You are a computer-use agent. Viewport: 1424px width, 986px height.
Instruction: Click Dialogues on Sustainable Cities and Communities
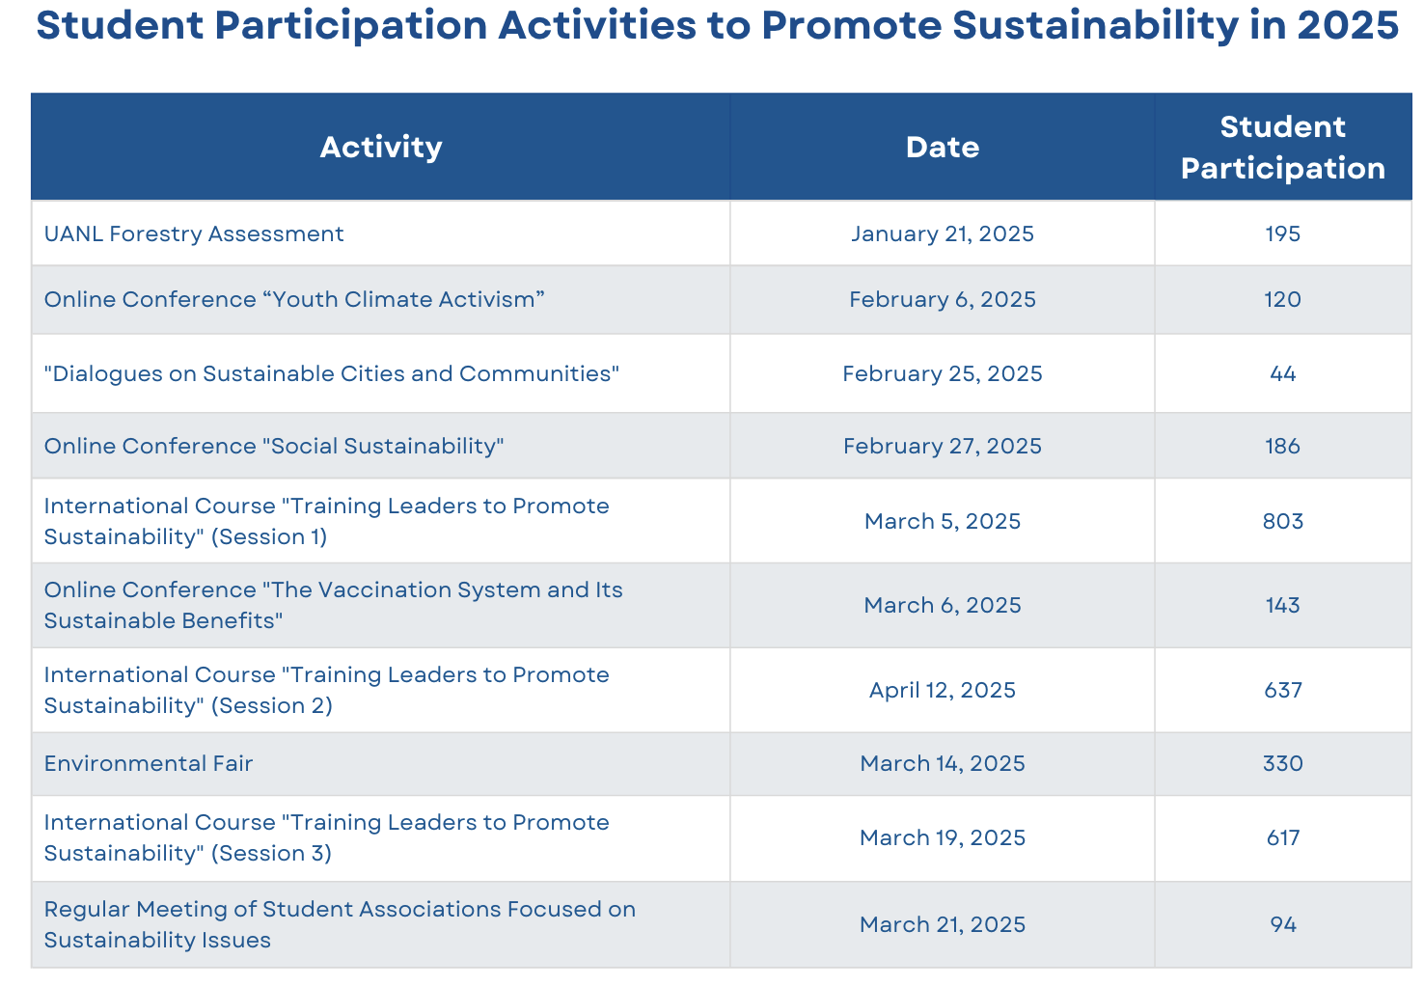point(332,373)
